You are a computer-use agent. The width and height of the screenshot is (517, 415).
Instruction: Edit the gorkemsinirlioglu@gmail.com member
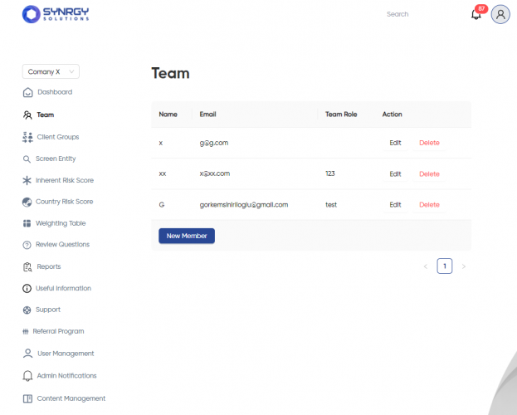tap(395, 205)
